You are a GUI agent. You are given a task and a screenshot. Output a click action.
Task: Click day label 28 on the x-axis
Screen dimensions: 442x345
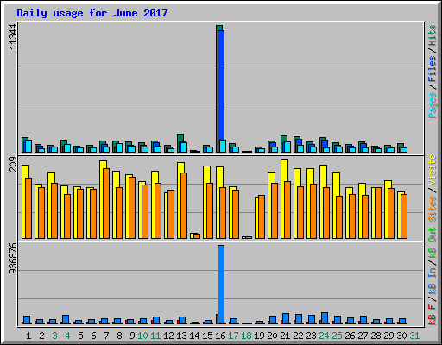click(x=376, y=336)
